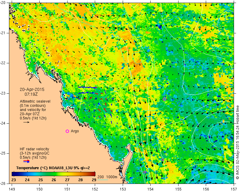Click the 'Altimetric sealevel' legend line
Image resolution: width=240 pixels, height=192 pixels.
coord(35,101)
